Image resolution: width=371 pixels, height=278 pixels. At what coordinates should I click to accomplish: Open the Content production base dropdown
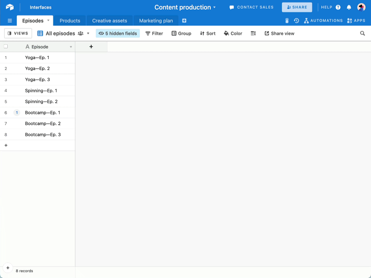[x=186, y=7]
